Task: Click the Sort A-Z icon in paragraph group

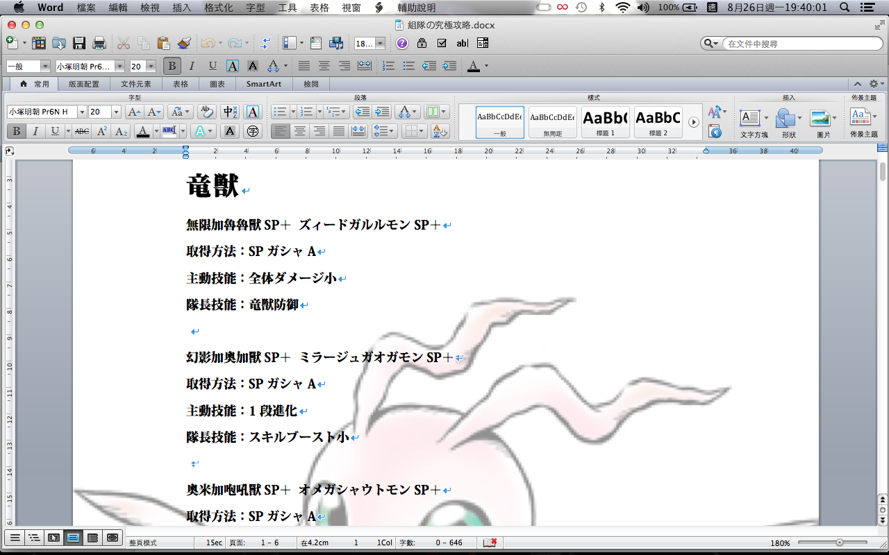Action: [440, 131]
